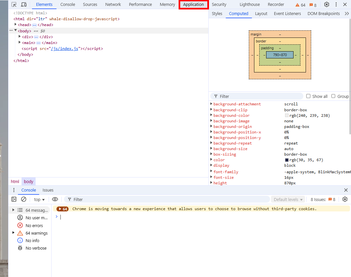
Task: Expand the grouped 64 warning badge
Action: [x=62, y=209]
